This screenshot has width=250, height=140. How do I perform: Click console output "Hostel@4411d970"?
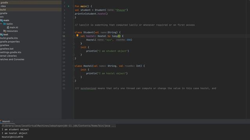pos(12,137)
